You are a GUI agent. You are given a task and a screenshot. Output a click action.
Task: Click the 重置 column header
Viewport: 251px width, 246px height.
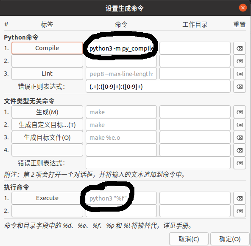(x=240, y=25)
